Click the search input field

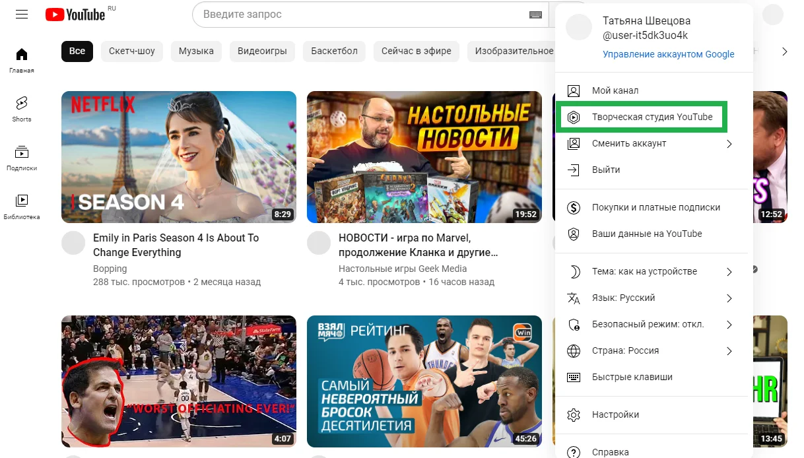tap(363, 15)
